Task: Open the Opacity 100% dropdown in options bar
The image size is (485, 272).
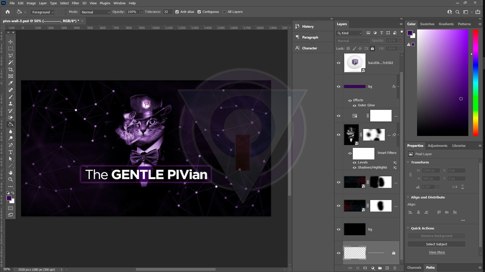Action: pos(141,12)
